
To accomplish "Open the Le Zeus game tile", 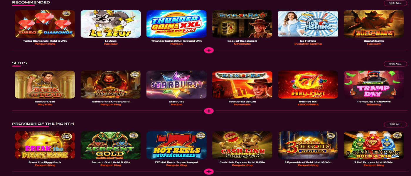I will click(111, 24).
